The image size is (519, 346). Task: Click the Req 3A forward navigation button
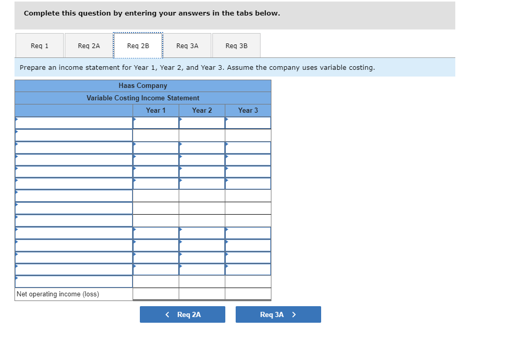pyautogui.click(x=278, y=314)
